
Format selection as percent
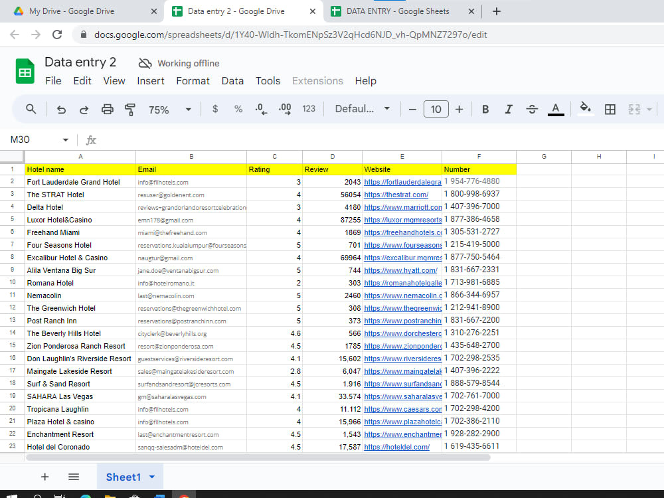coord(238,109)
